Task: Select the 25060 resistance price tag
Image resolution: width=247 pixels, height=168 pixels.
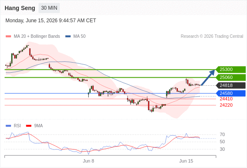Action: [231, 77]
